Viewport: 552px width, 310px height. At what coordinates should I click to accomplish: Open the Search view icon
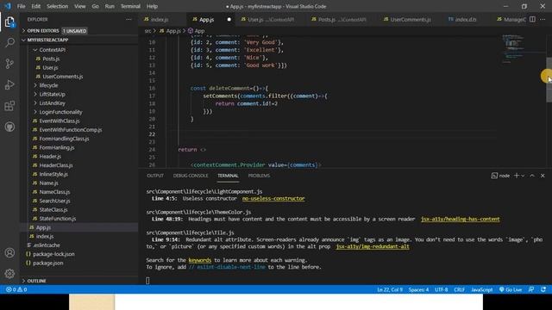[x=9, y=42]
